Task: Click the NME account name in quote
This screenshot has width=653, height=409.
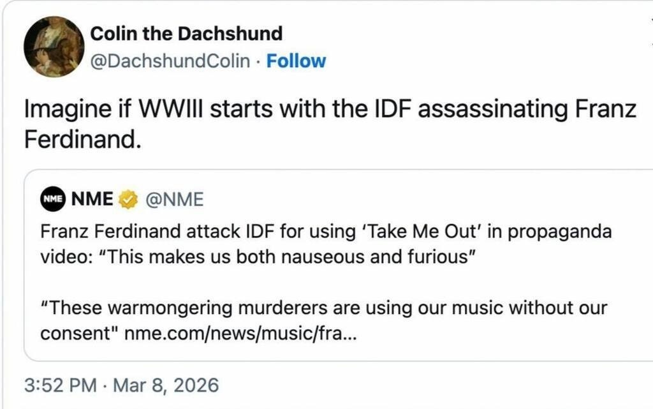Action: (x=92, y=200)
